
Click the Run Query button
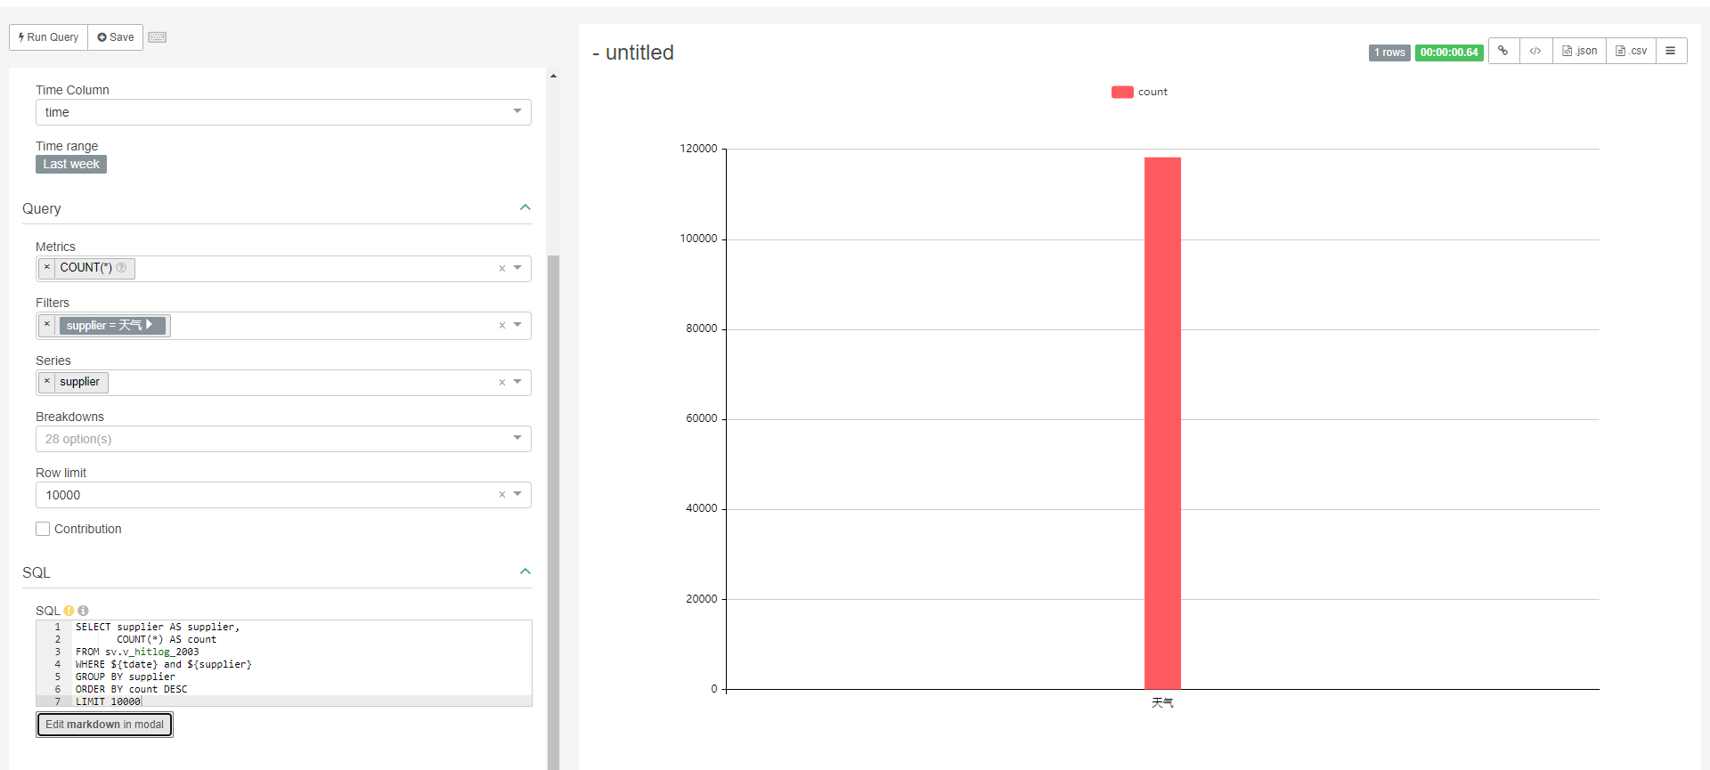49,37
